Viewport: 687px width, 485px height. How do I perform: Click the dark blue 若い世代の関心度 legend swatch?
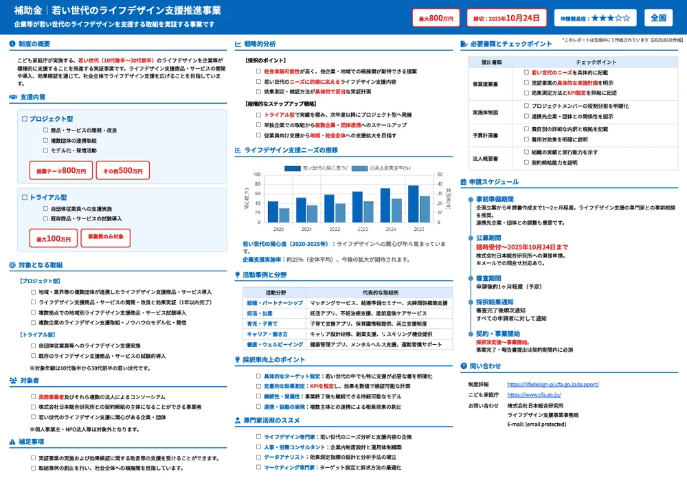292,168
